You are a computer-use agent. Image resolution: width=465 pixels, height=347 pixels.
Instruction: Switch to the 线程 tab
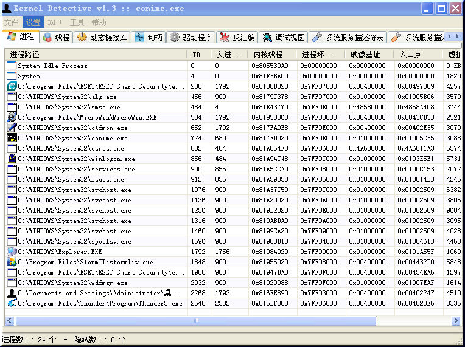57,37
